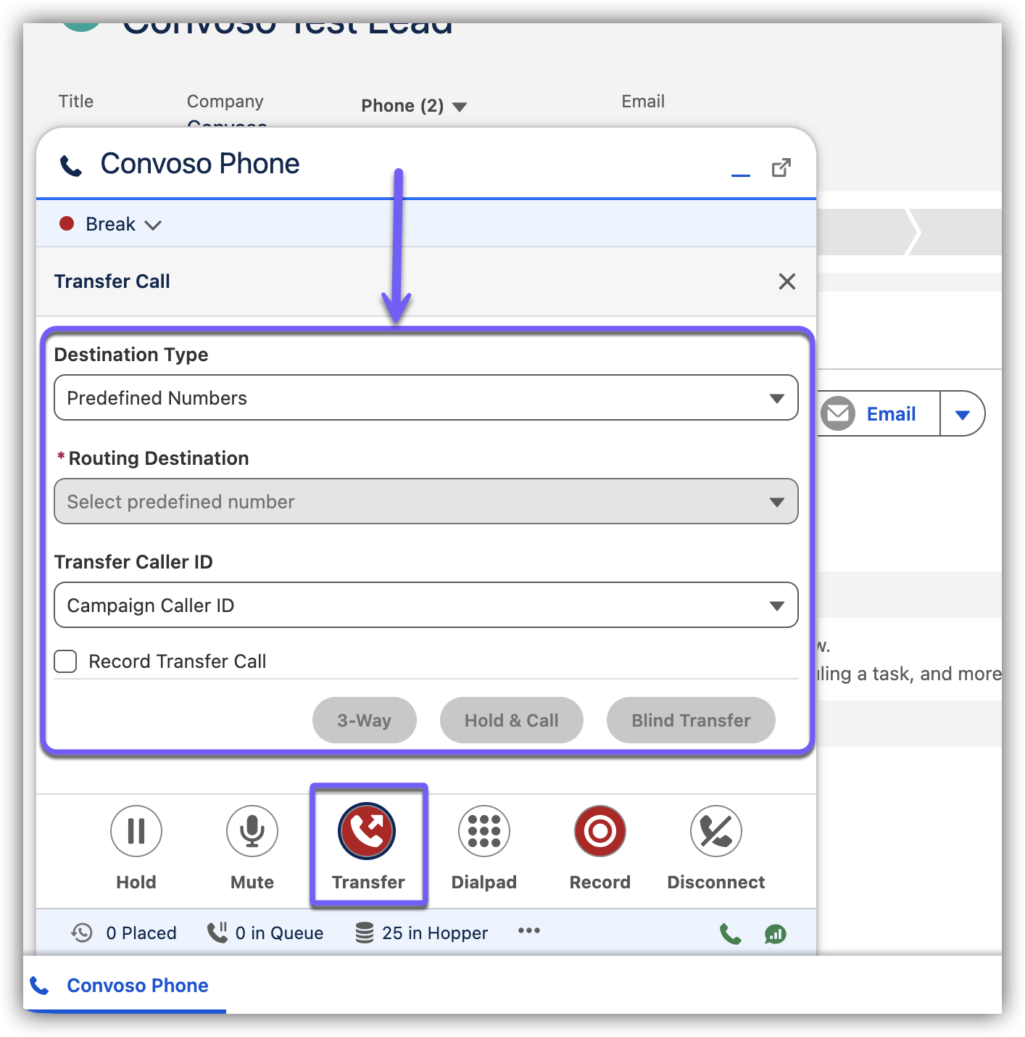The image size is (1025, 1037).
Task: Click the green phone status icon
Action: pyautogui.click(x=730, y=934)
